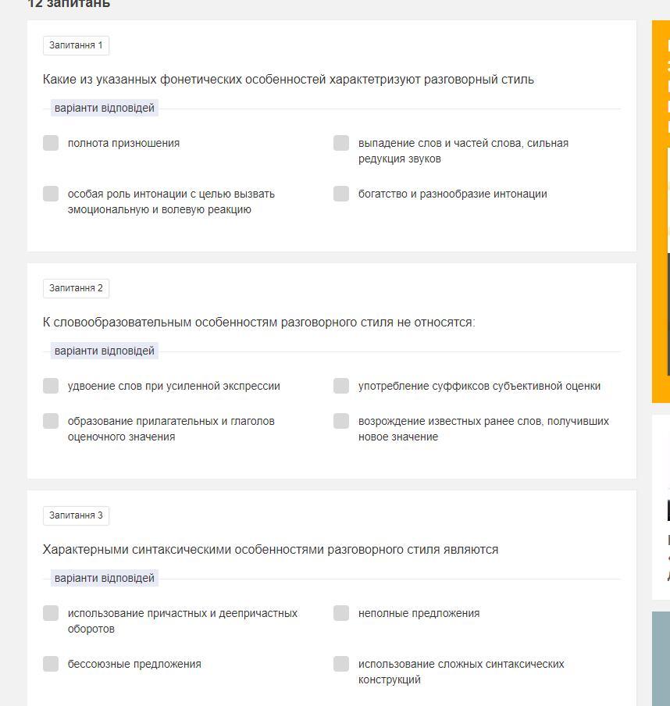Open the orange advertisement banner on the right
This screenshot has height=706, width=670.
pyautogui.click(x=661, y=212)
